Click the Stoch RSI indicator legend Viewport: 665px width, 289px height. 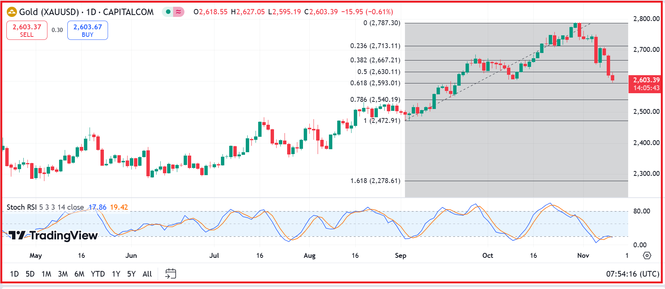tap(22, 207)
